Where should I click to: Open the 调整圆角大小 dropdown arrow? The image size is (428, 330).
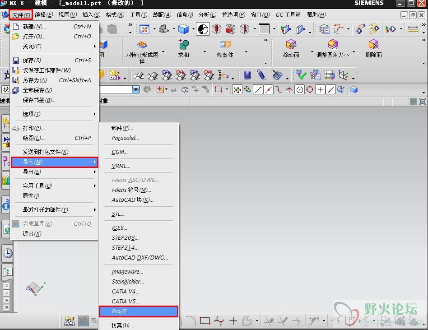coord(354,51)
